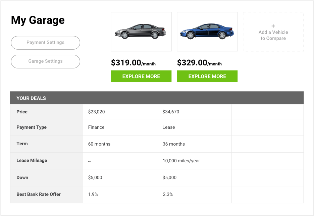
Task: Click the $23,020 price cell
Action: pyautogui.click(x=97, y=112)
